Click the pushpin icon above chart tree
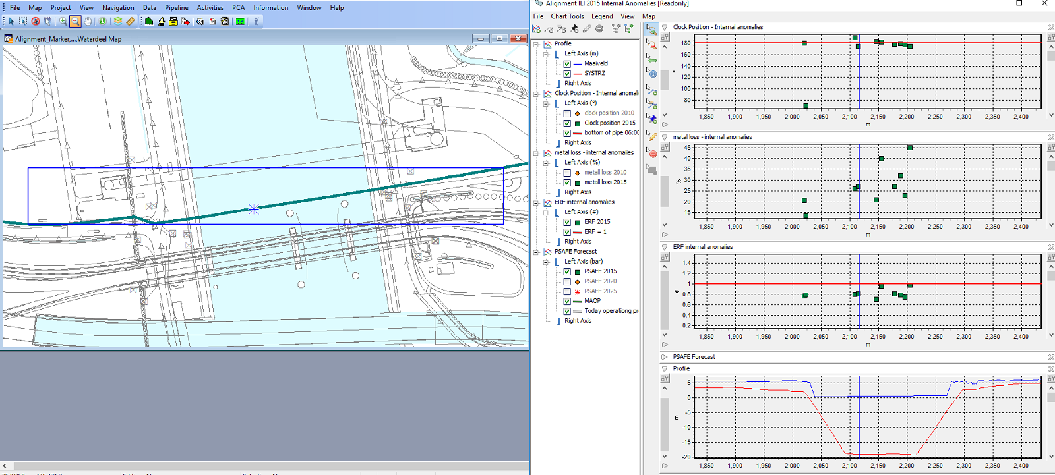Image resolution: width=1055 pixels, height=475 pixels. click(x=574, y=29)
